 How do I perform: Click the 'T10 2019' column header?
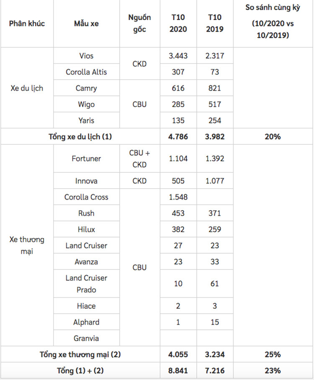[215, 23]
